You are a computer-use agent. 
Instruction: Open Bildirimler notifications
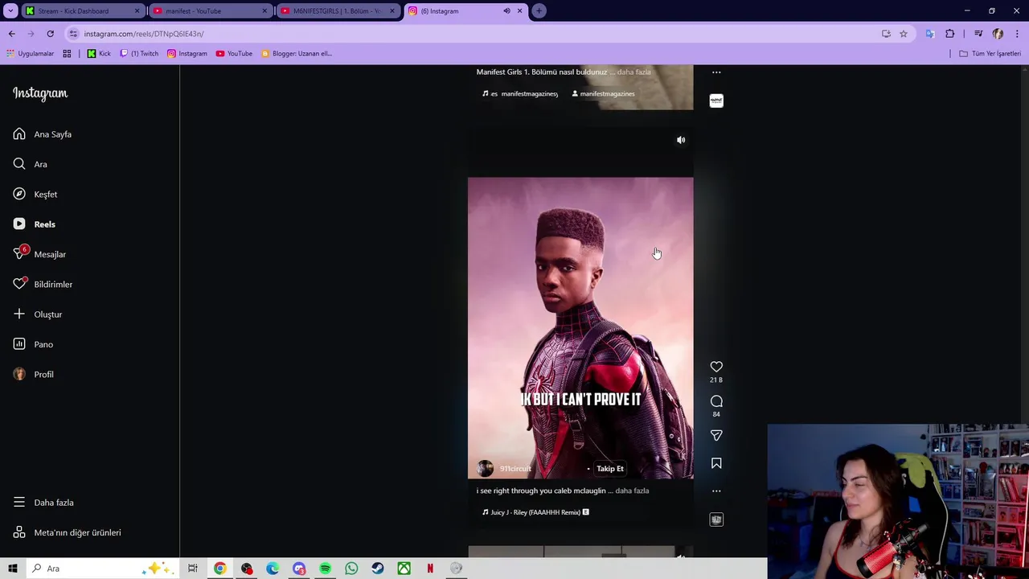[43, 284]
